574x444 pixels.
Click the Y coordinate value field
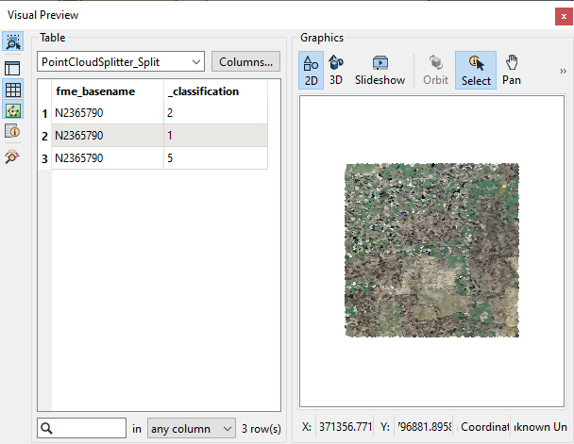tap(424, 427)
